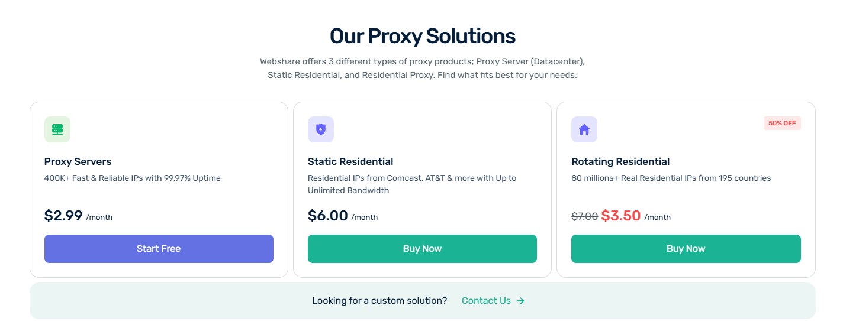Click Buy Now for Static Residential
Image resolution: width=843 pixels, height=328 pixels.
422,249
